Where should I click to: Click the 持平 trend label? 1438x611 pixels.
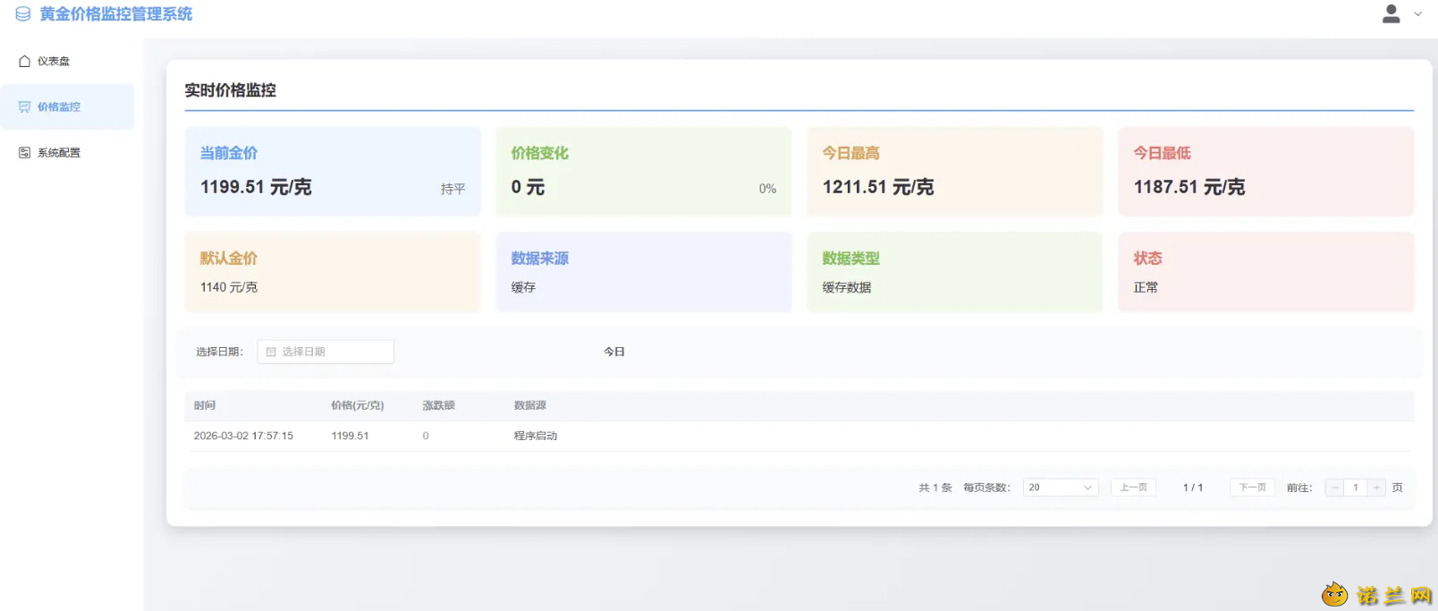(453, 190)
